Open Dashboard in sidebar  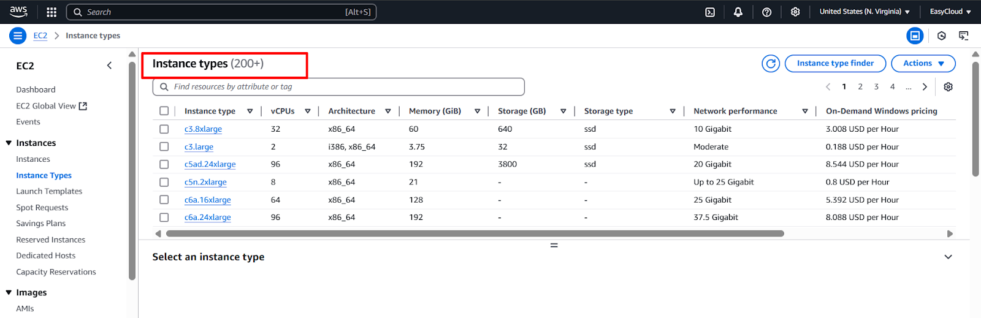click(x=36, y=89)
